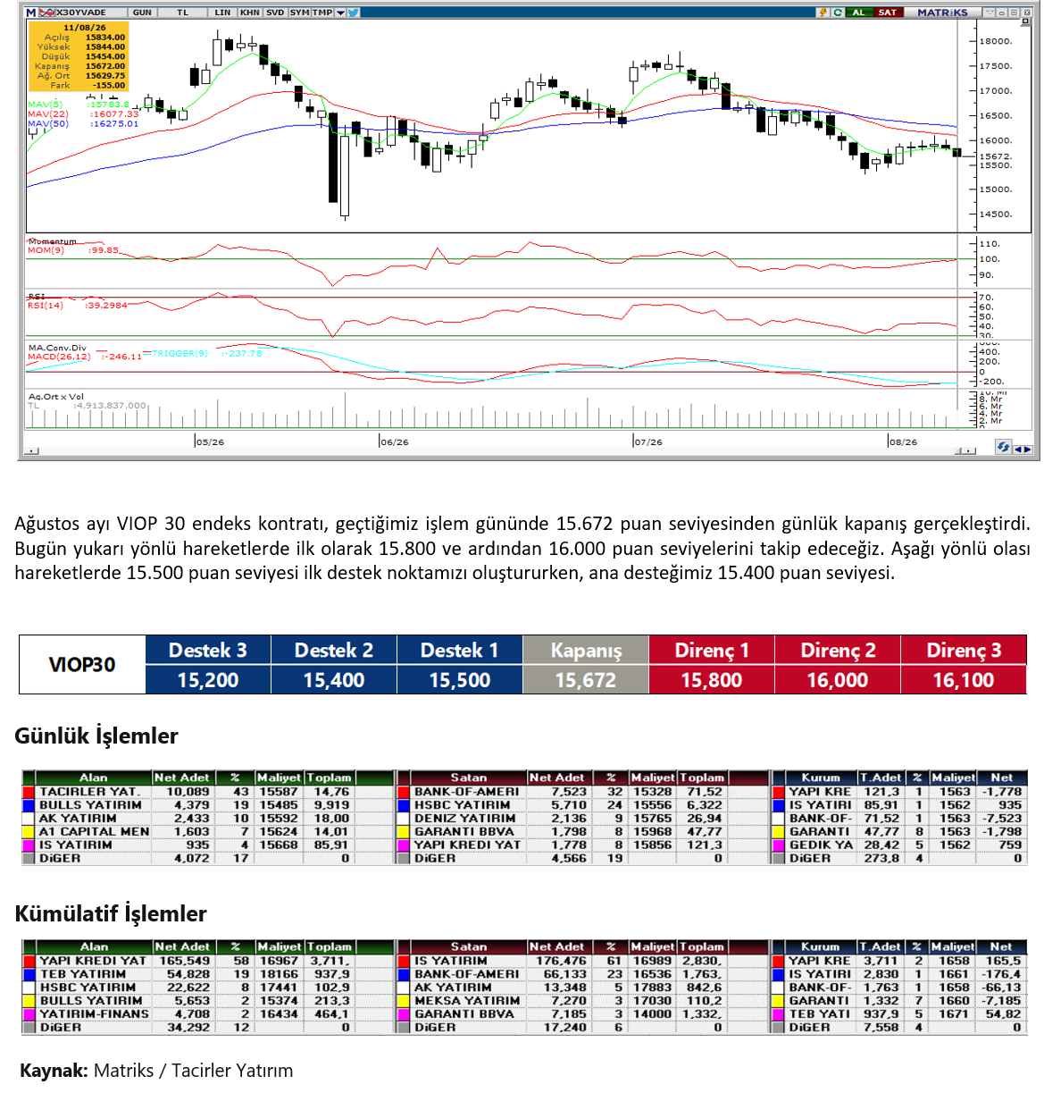Click the Günlük İşlemler heading

[96, 736]
